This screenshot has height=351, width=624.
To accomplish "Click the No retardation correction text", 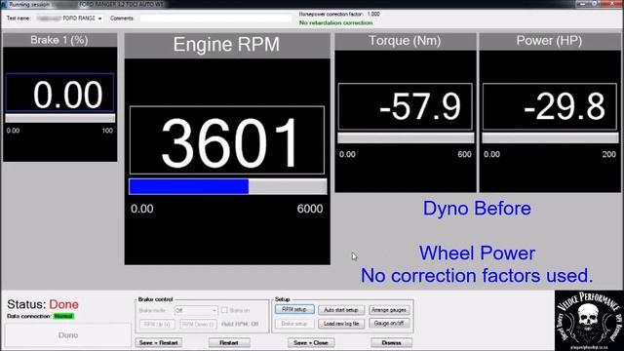I will (x=335, y=23).
